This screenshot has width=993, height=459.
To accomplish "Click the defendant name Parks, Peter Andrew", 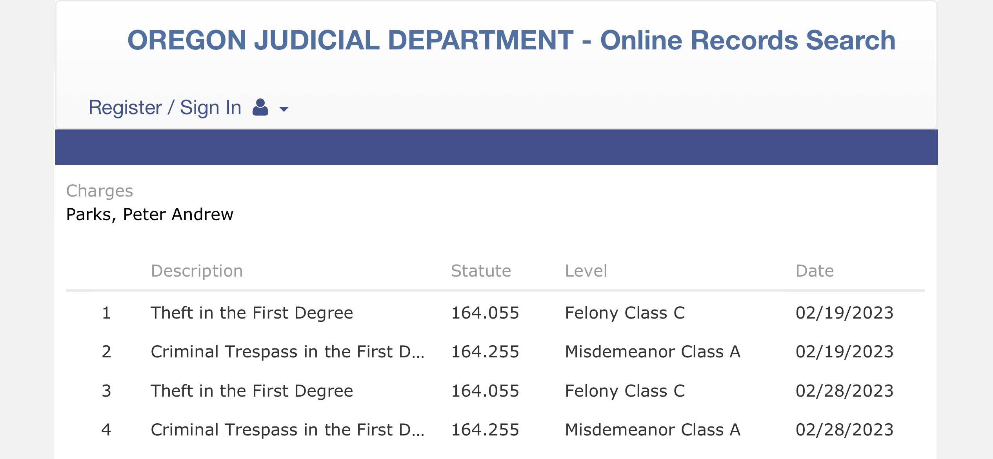I will (150, 215).
